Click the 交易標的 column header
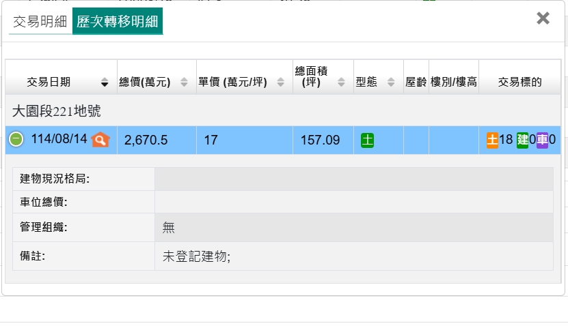 (x=519, y=82)
